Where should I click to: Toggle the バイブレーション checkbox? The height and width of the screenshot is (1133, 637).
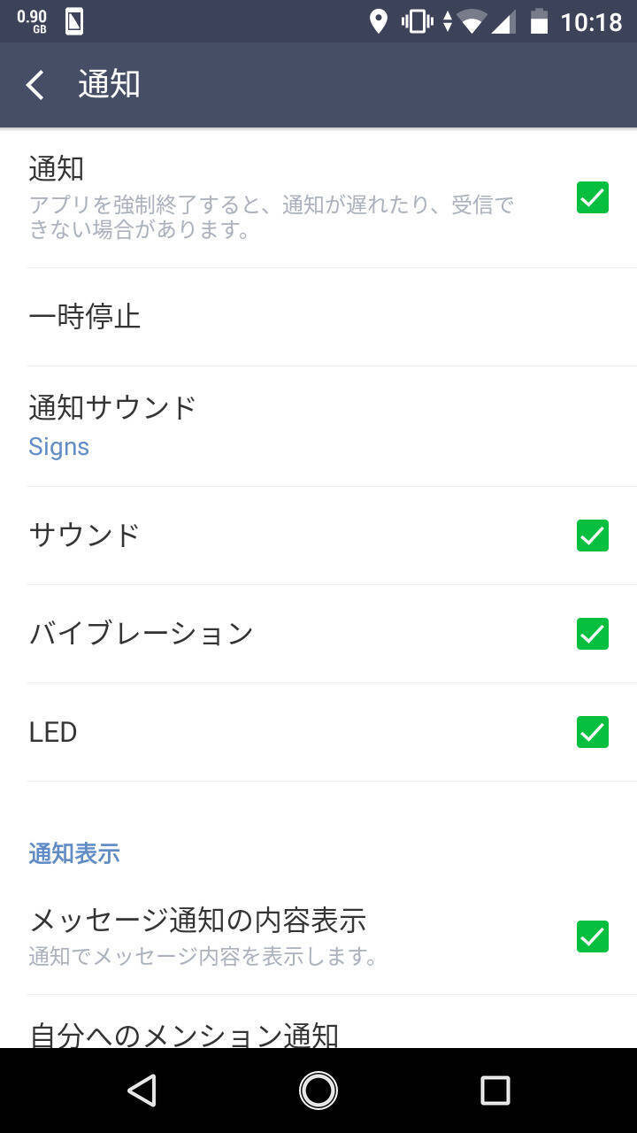point(592,634)
